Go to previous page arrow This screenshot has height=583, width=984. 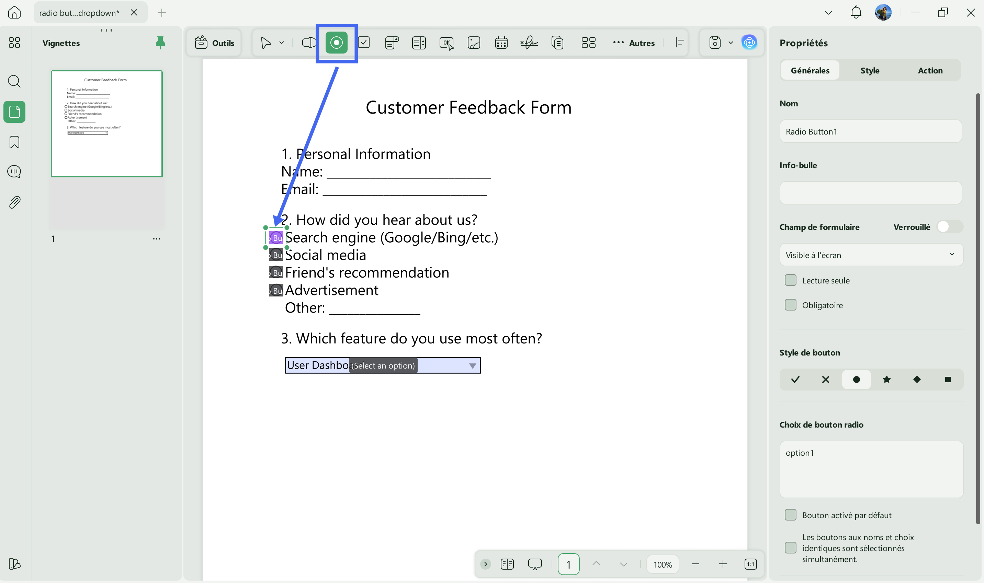click(596, 564)
